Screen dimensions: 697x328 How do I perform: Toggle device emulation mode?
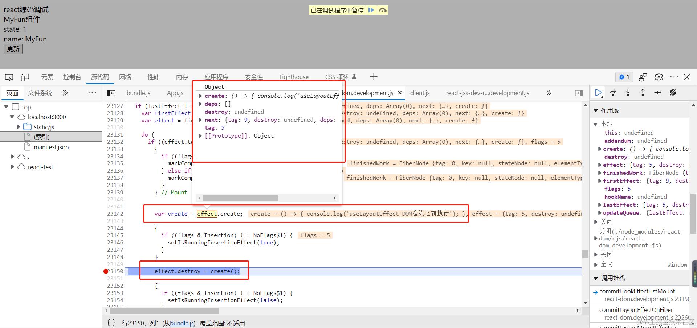[25, 77]
